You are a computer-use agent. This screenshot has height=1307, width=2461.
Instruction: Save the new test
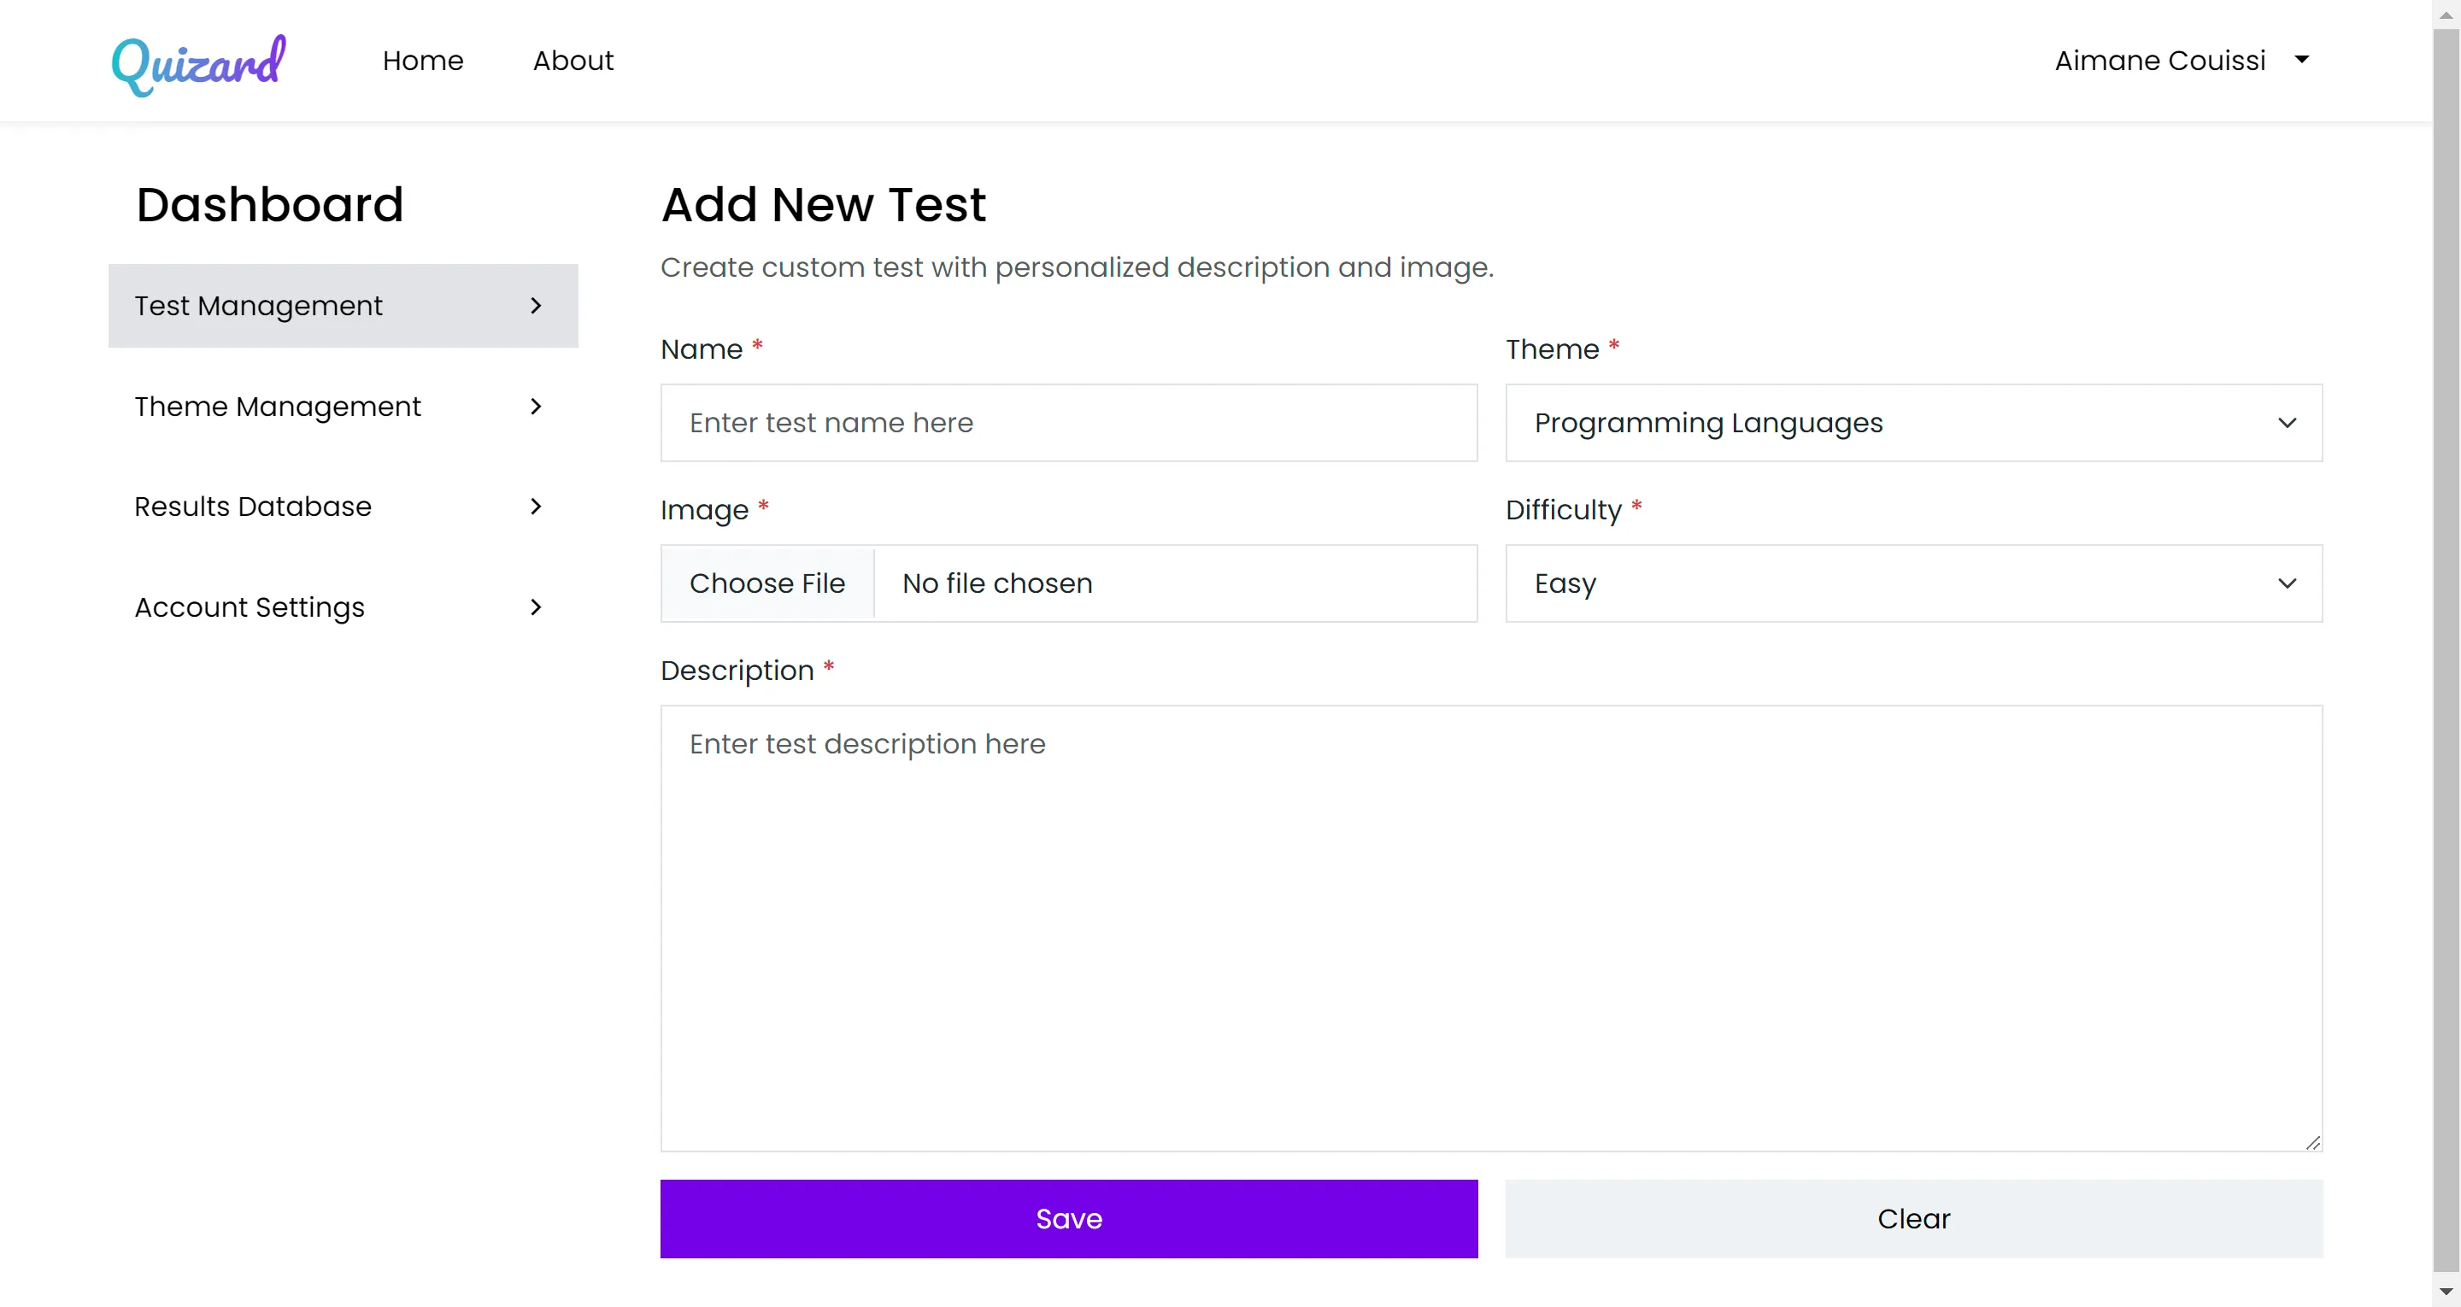tap(1069, 1218)
